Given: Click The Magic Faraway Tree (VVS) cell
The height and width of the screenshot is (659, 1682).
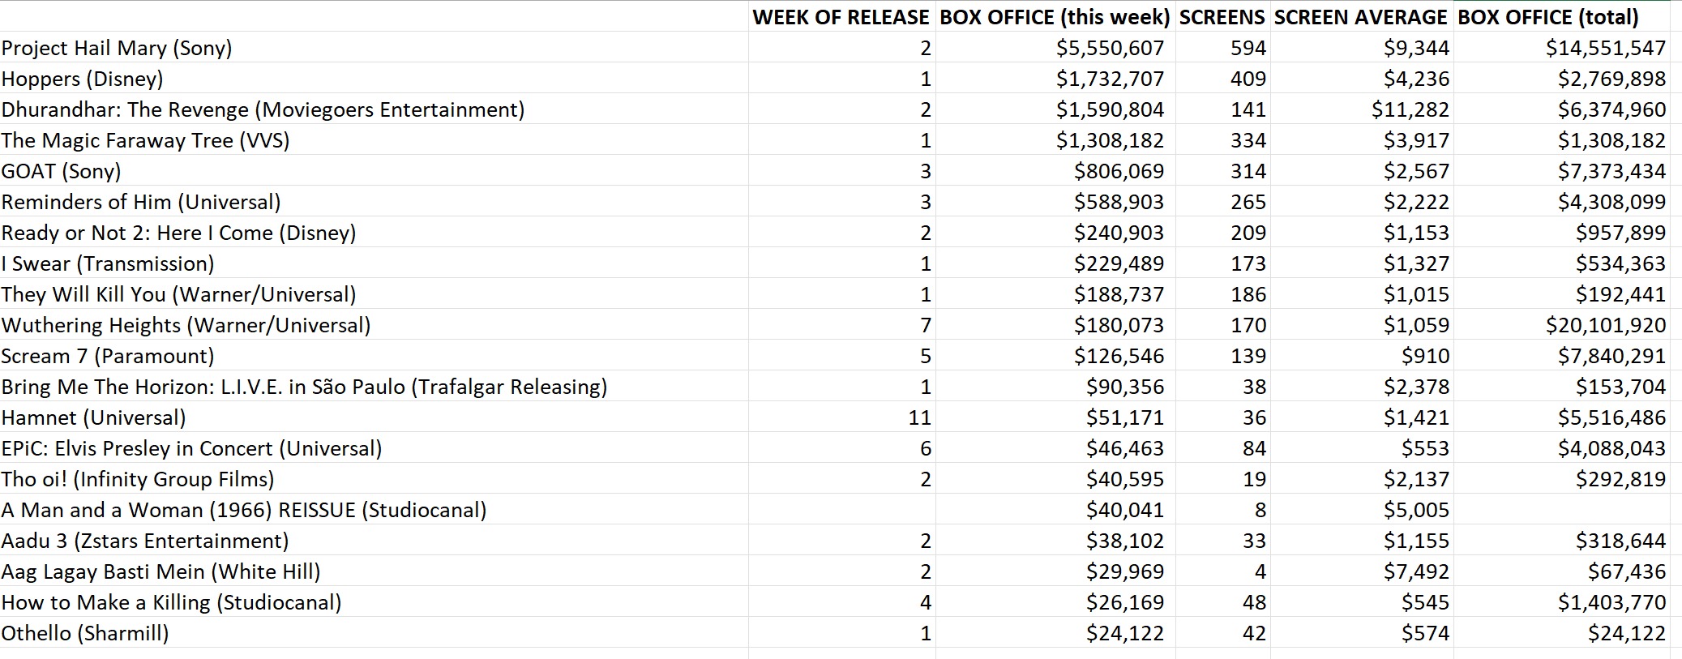Looking at the screenshot, I should [146, 140].
